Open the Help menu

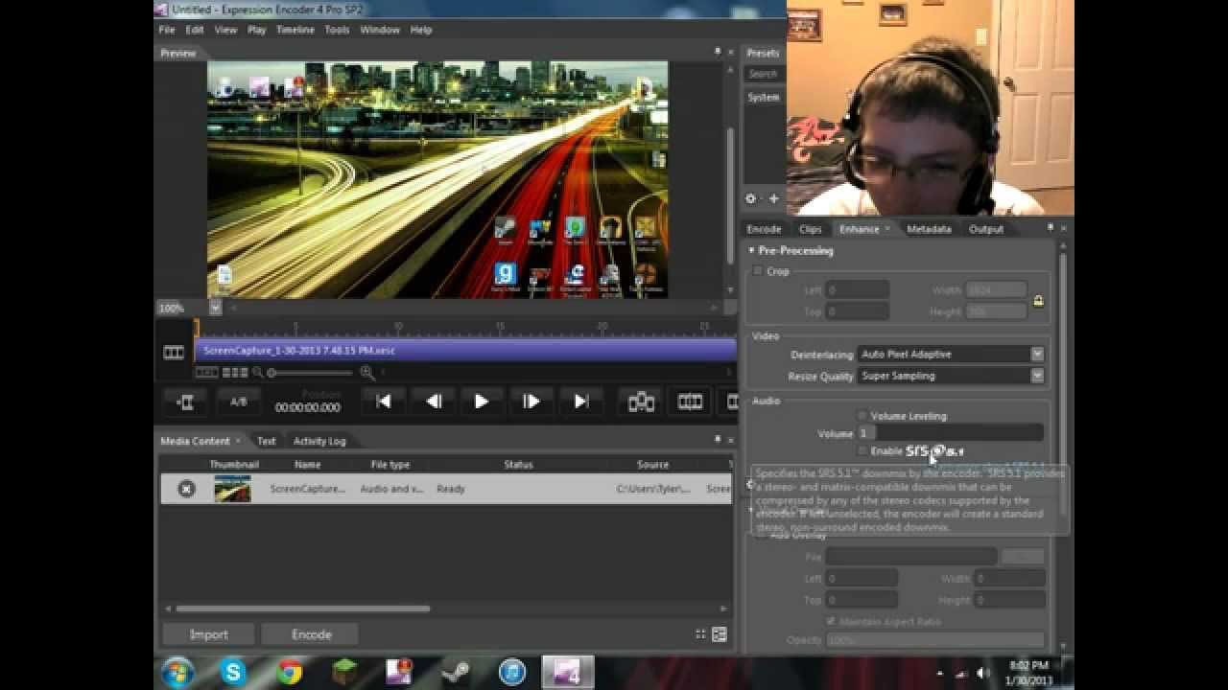pyautogui.click(x=421, y=30)
